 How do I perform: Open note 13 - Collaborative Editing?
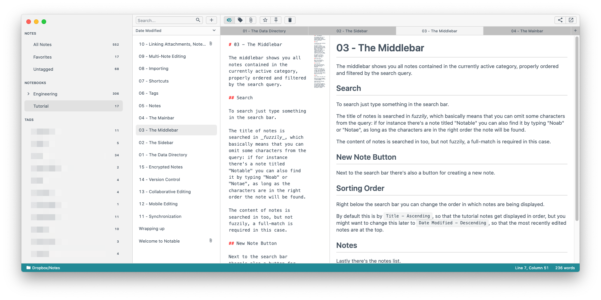(176, 192)
